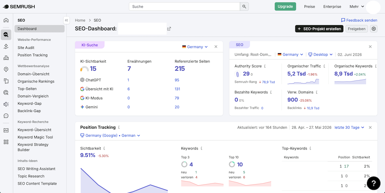Click SEO-Projekt erstellen button

click(x=319, y=29)
